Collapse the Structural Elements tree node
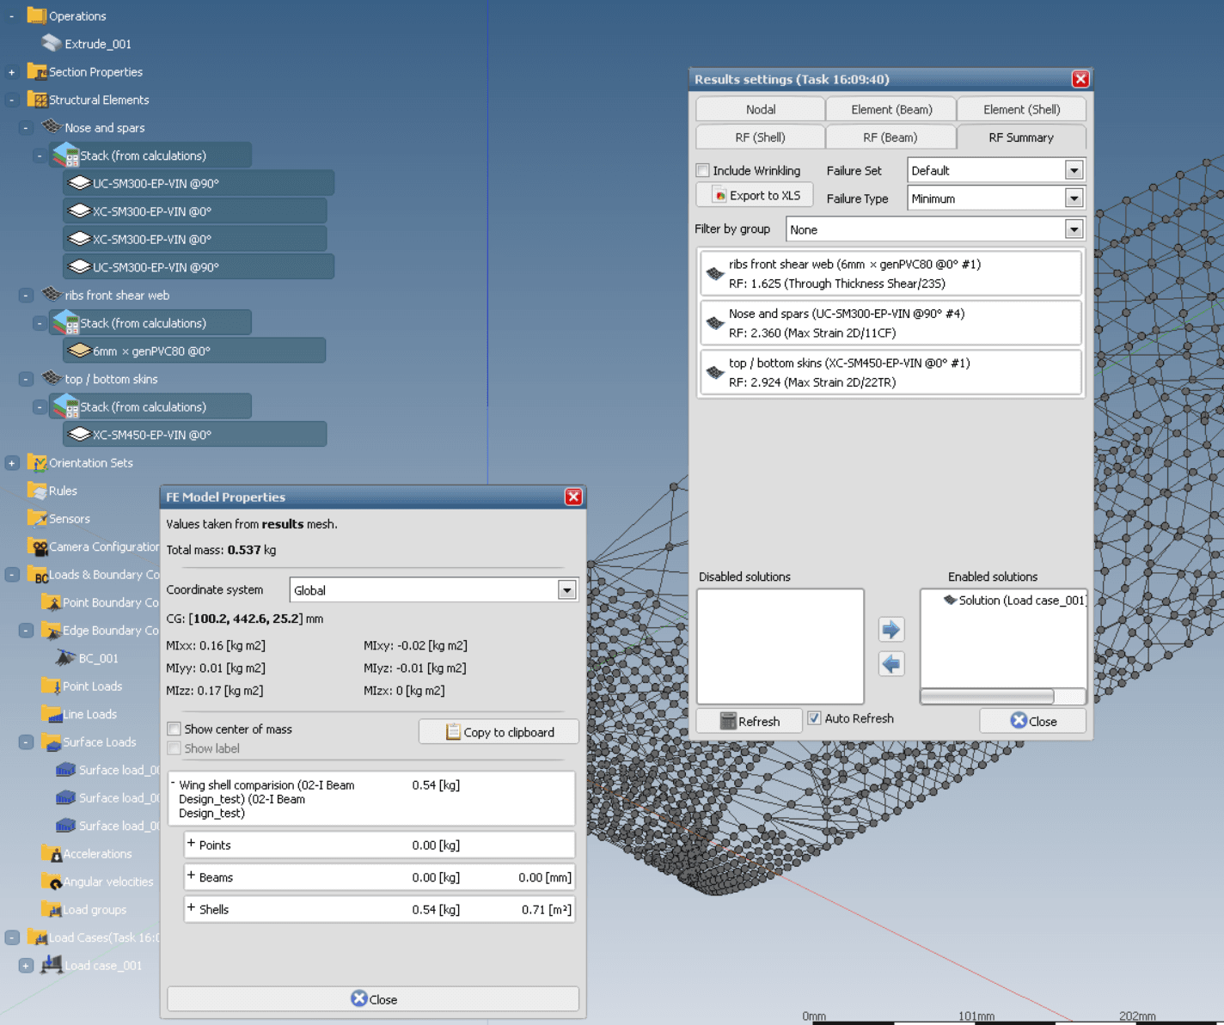Viewport: 1224px width, 1025px height. [x=12, y=100]
